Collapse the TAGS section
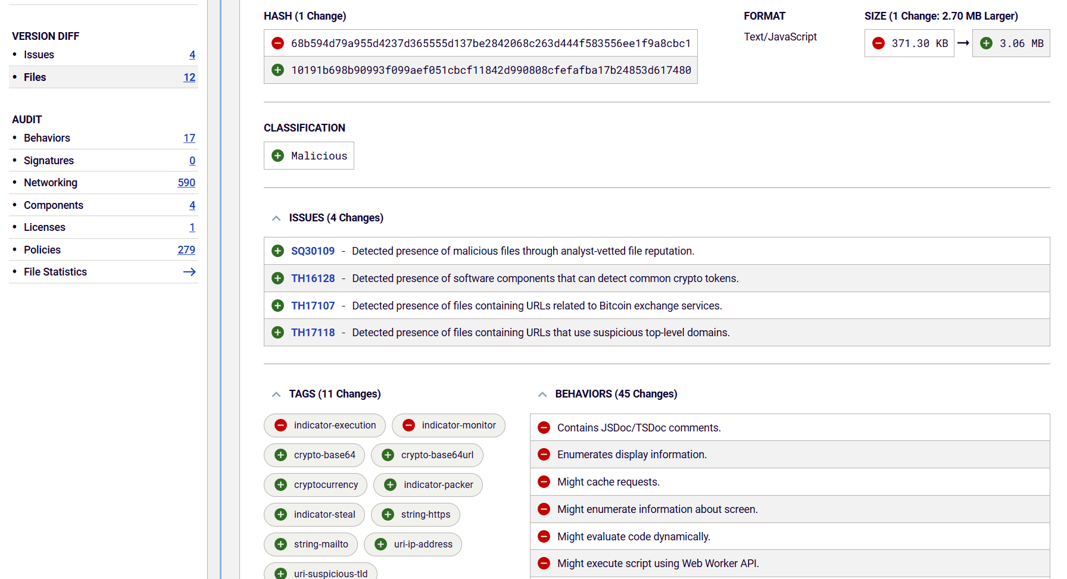 tap(276, 395)
